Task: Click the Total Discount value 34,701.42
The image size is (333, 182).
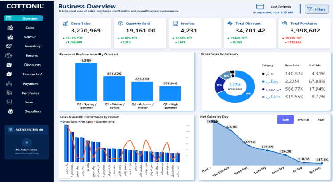Action: point(250,31)
